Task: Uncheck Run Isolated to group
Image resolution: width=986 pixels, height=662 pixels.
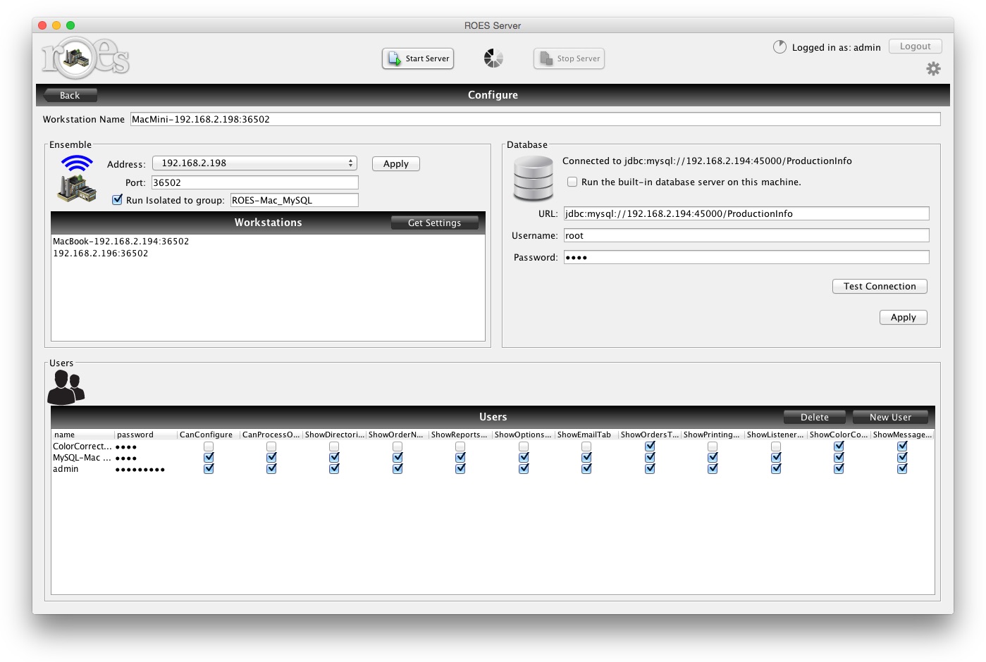Action: tap(117, 200)
